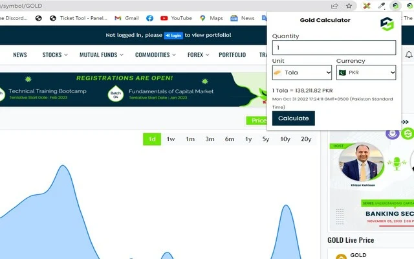This screenshot has width=414, height=259.
Task: Click the Calculate button
Action: 293,118
